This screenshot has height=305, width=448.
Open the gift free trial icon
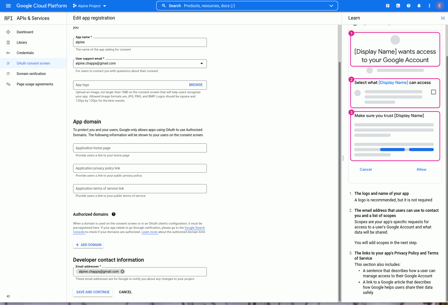coord(388,6)
